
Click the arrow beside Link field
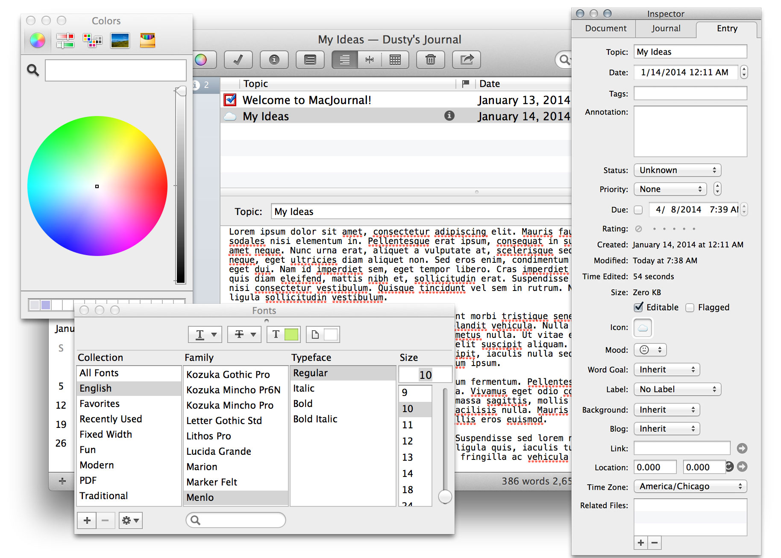pos(742,448)
